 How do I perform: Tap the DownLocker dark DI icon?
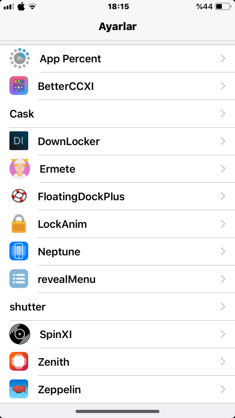(x=19, y=141)
